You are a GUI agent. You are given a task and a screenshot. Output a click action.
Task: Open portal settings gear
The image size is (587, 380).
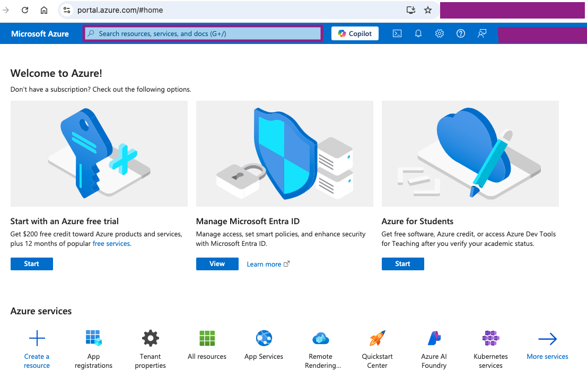[440, 34]
